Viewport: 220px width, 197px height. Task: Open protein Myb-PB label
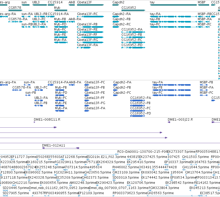pyautogui.click(x=61, y=87)
